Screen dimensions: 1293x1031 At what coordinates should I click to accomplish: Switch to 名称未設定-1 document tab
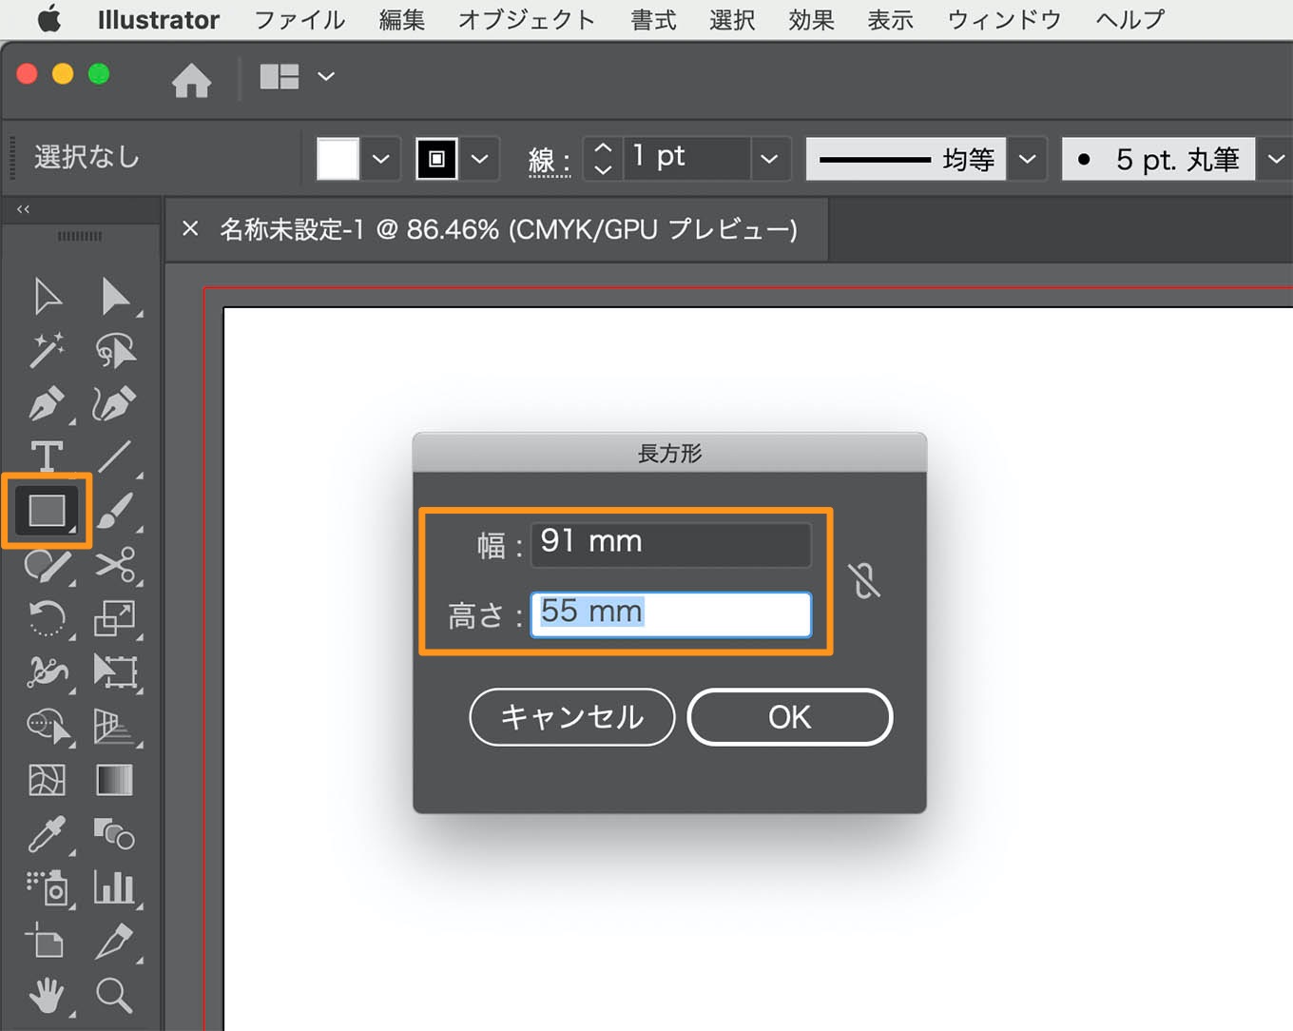point(508,229)
